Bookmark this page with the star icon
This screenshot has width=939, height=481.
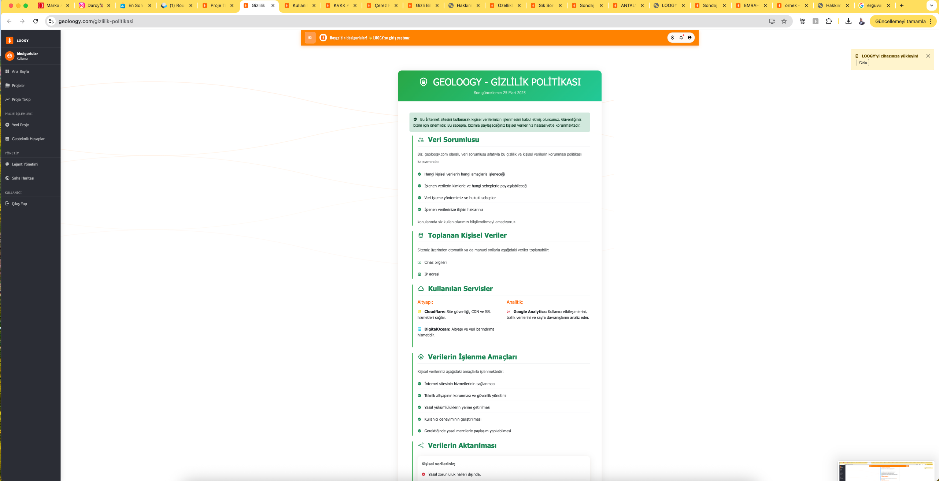[x=784, y=21]
